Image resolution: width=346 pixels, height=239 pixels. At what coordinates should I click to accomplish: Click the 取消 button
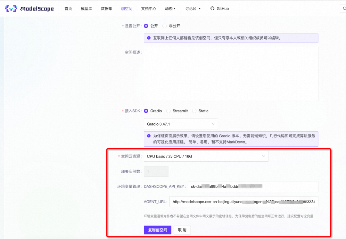pyautogui.click(x=182, y=230)
